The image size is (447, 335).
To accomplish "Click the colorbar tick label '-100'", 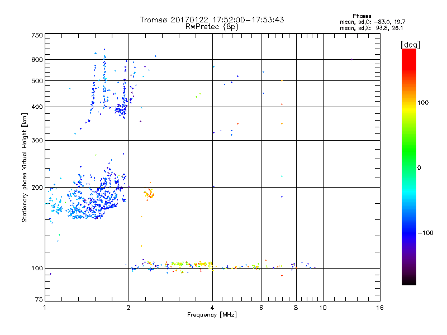I will [425, 233].
